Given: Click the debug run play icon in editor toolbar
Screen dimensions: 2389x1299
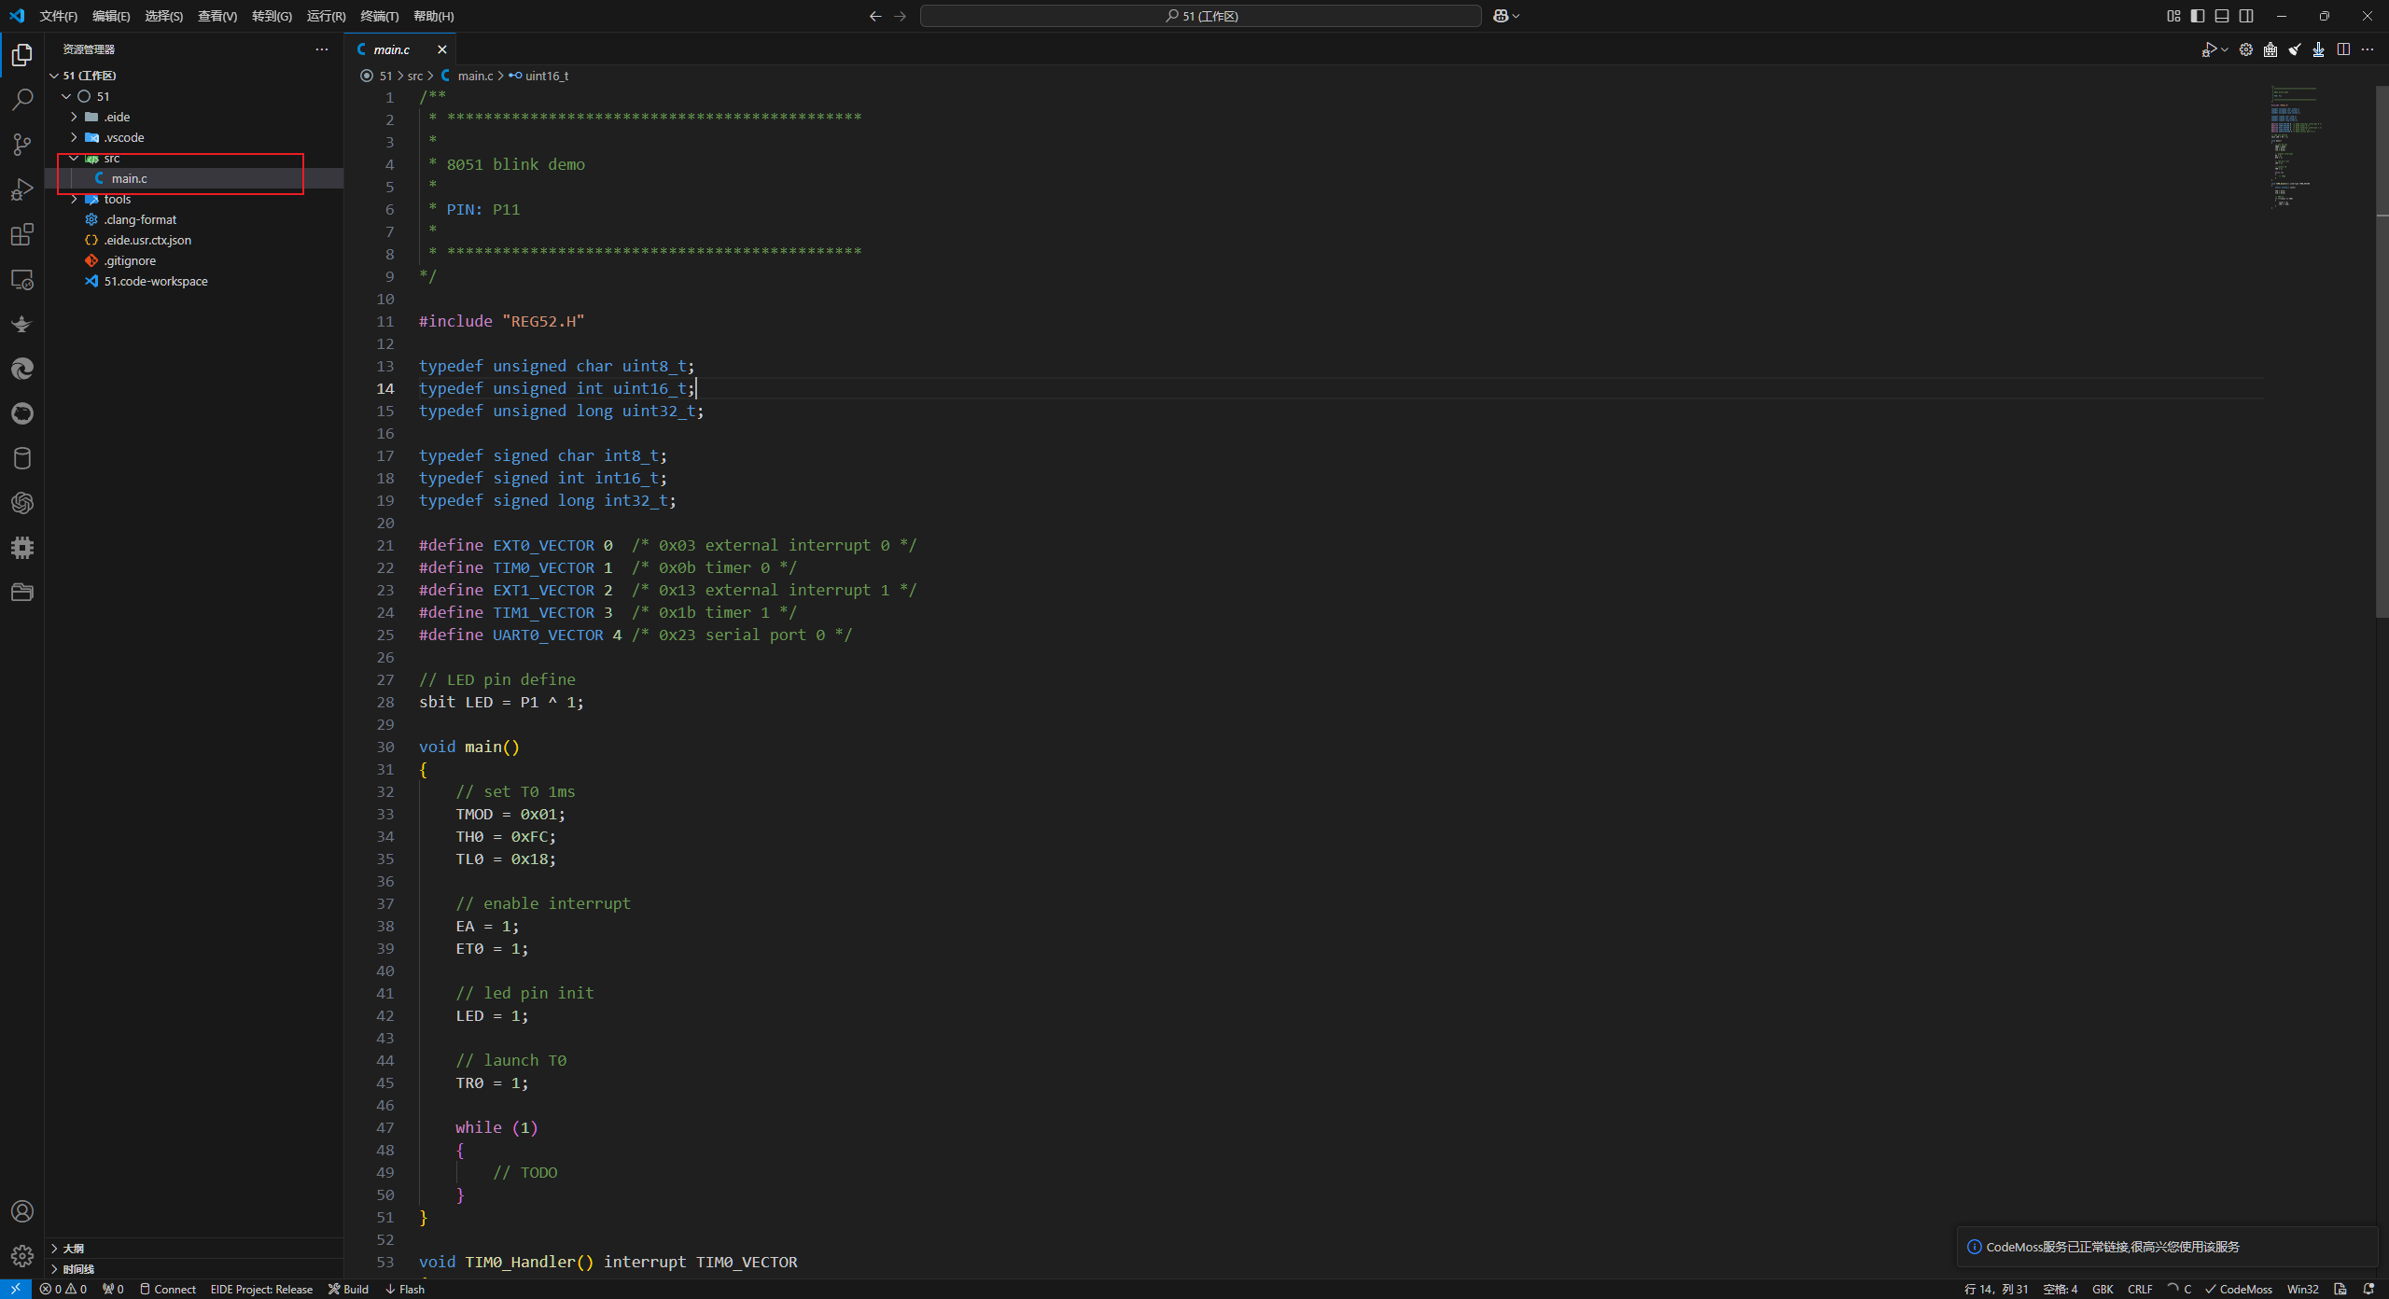Looking at the screenshot, I should [2208, 49].
